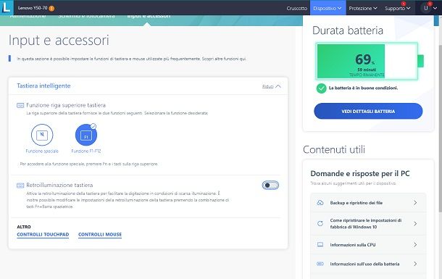Viewport: 442px width, 279px height.
Task: Click the Lenovo Y50-70 device name
Action: (33, 8)
